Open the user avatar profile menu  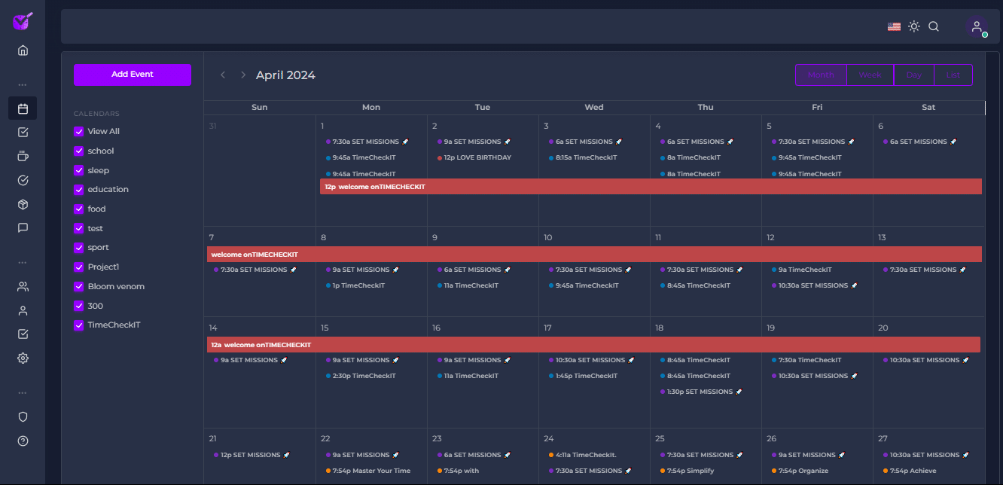point(977,26)
